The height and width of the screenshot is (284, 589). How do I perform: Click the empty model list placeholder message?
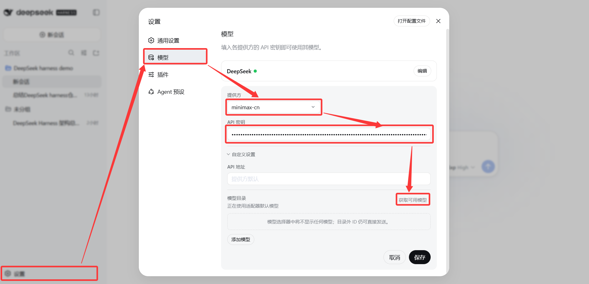(329, 222)
